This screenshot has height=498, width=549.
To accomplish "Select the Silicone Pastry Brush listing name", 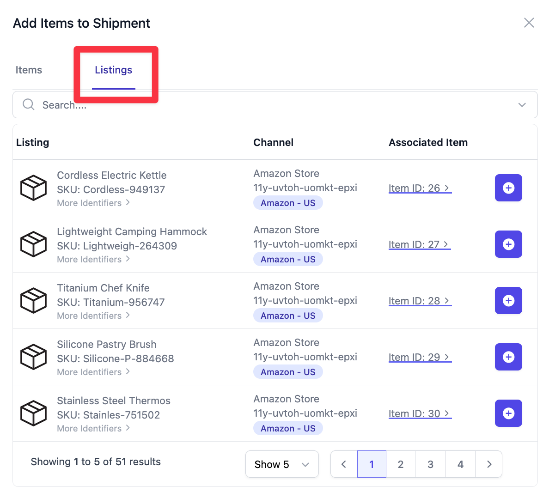I will point(107,344).
